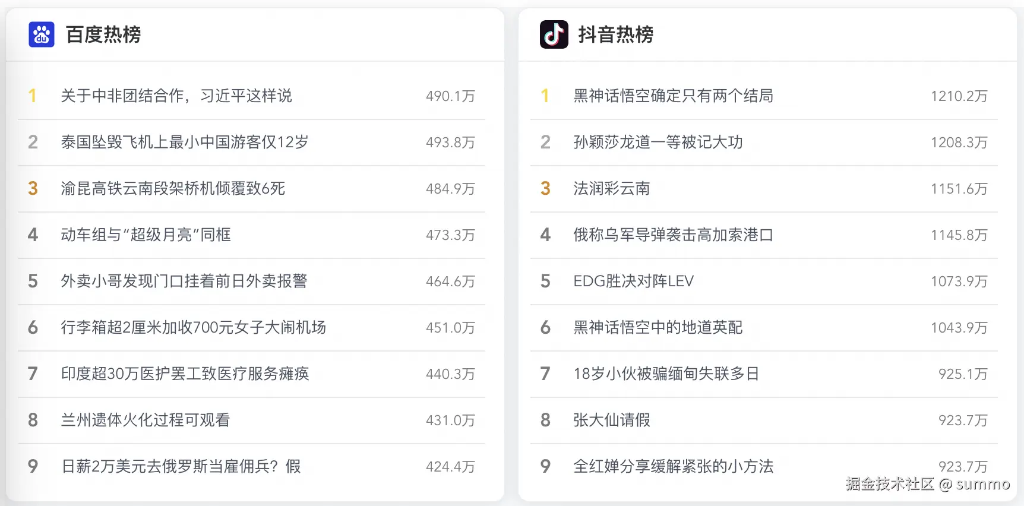Select 孙颖莎龙道一等被记大功 item
Viewport: 1024px width, 506px height.
click(x=658, y=142)
